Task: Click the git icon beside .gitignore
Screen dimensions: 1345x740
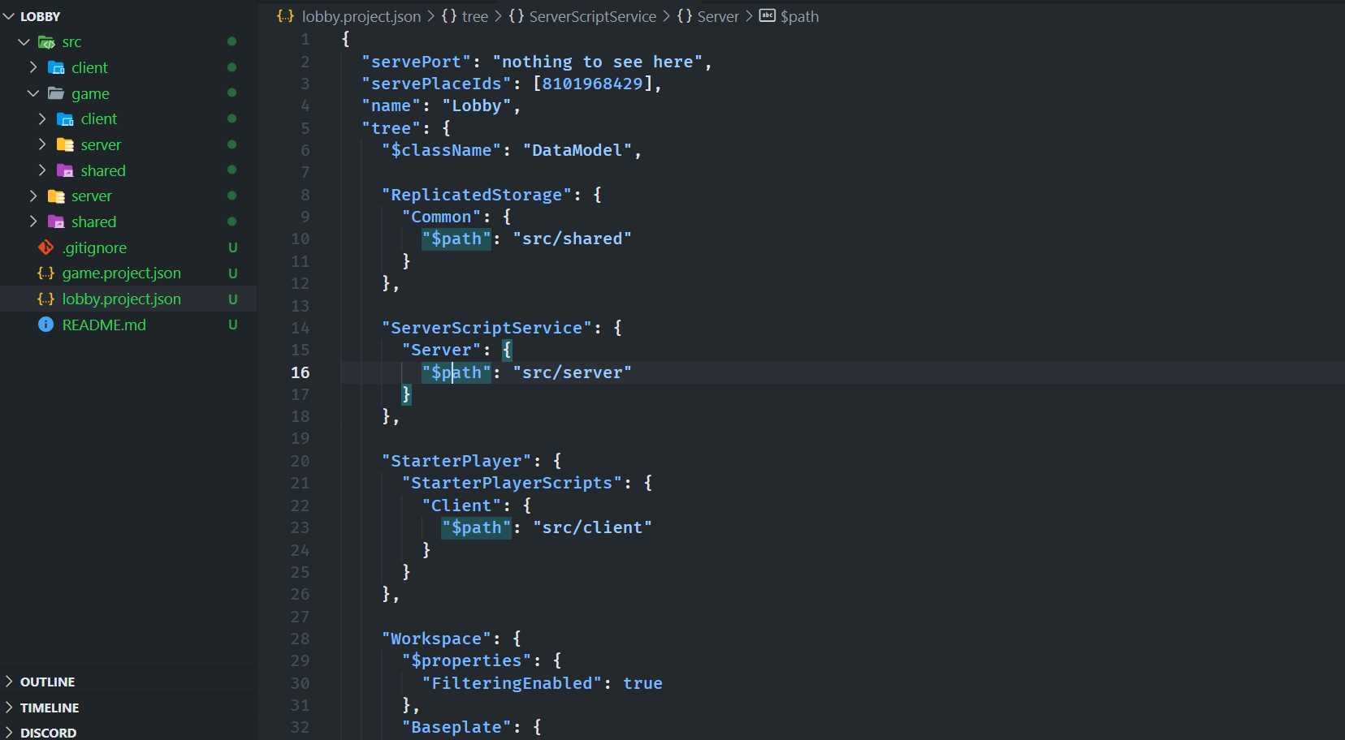Action: [x=45, y=247]
